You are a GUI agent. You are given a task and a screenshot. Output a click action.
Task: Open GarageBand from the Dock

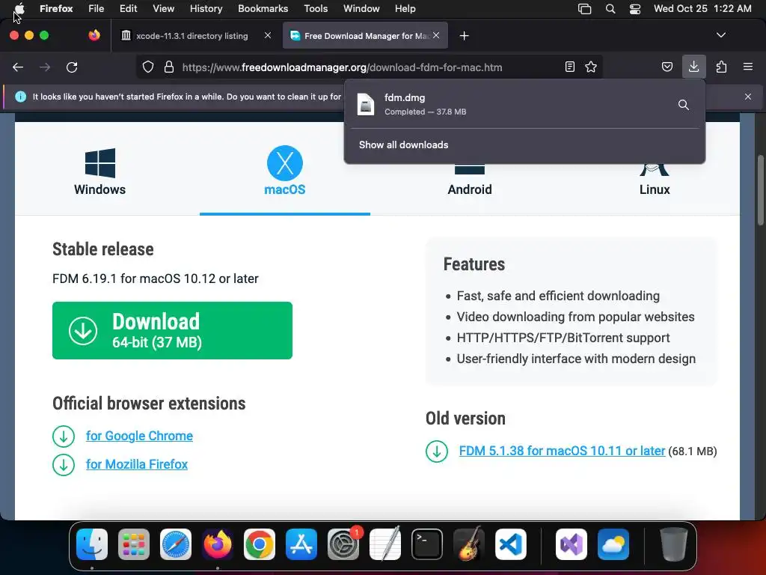click(x=469, y=544)
